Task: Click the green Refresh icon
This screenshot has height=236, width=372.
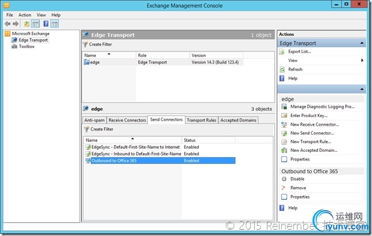Action: tap(282, 69)
